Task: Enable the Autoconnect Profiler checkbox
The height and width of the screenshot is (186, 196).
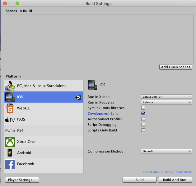Action: (x=143, y=119)
